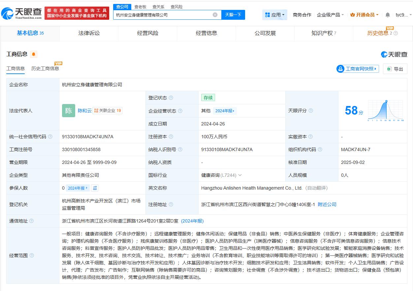Viewport: 413px width, 291px height.
Task: Switch to the 法律诉讼 tab
Action: tap(88, 33)
